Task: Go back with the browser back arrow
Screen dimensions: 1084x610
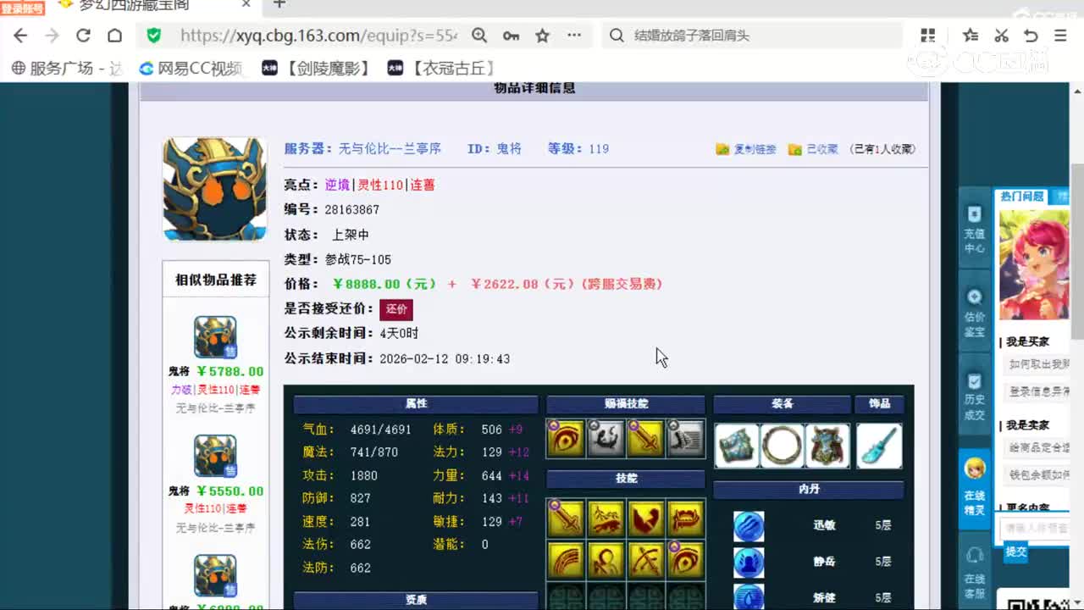Action: click(20, 36)
